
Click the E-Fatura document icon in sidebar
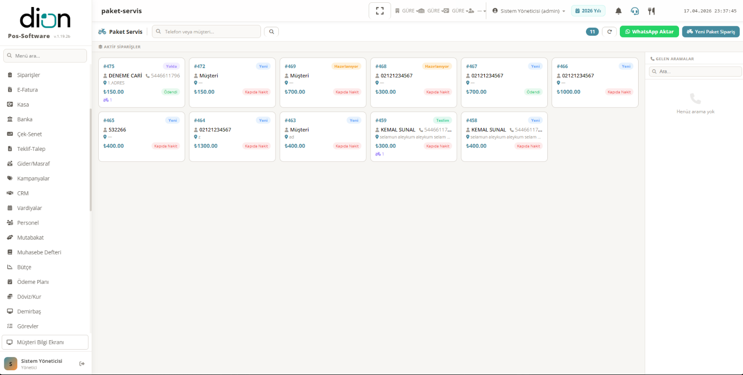tap(10, 90)
